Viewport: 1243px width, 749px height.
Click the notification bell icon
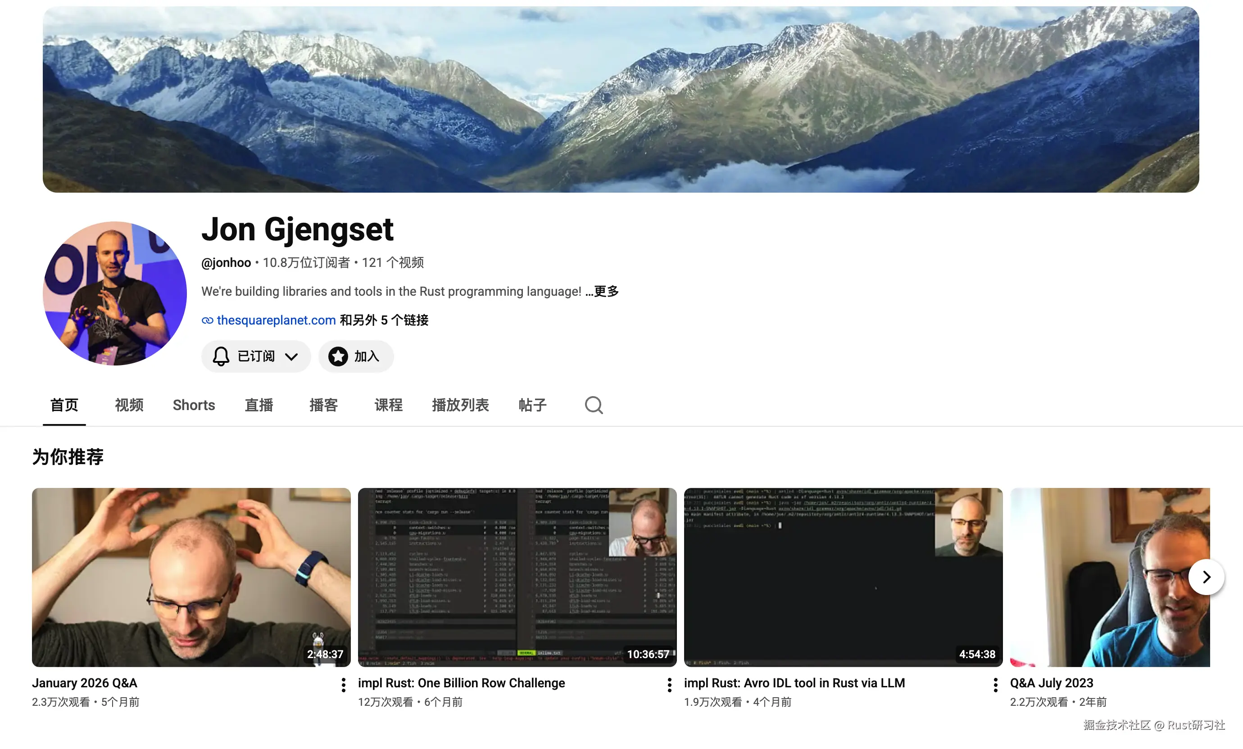tap(220, 356)
